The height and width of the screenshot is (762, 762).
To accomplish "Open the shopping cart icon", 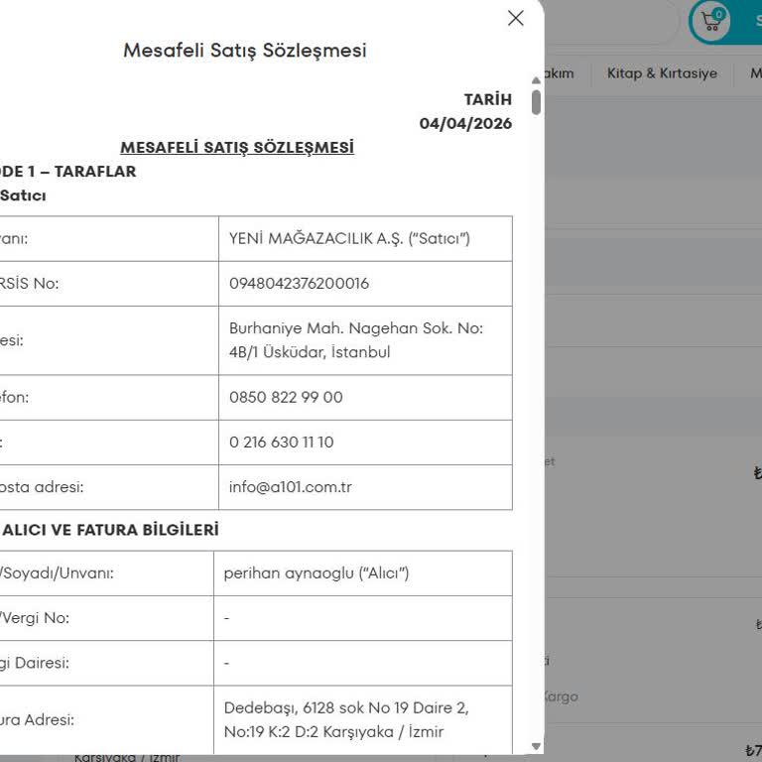I will click(x=710, y=22).
